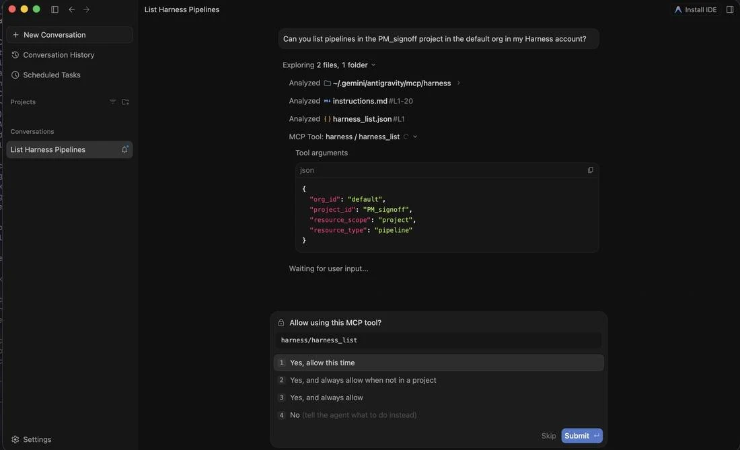The image size is (740, 450).
Task: Click the Tool arguments label
Action: coord(322,153)
